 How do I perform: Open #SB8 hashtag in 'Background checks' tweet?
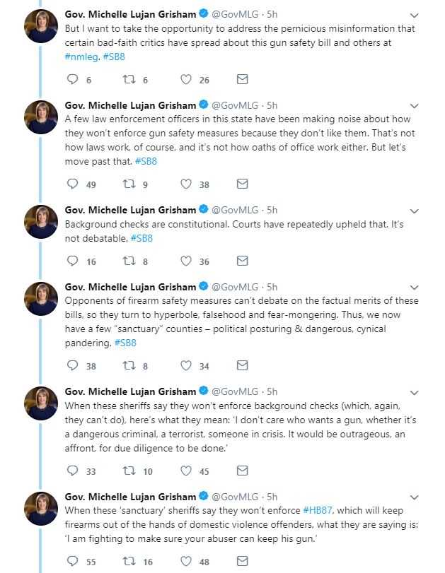click(142, 237)
